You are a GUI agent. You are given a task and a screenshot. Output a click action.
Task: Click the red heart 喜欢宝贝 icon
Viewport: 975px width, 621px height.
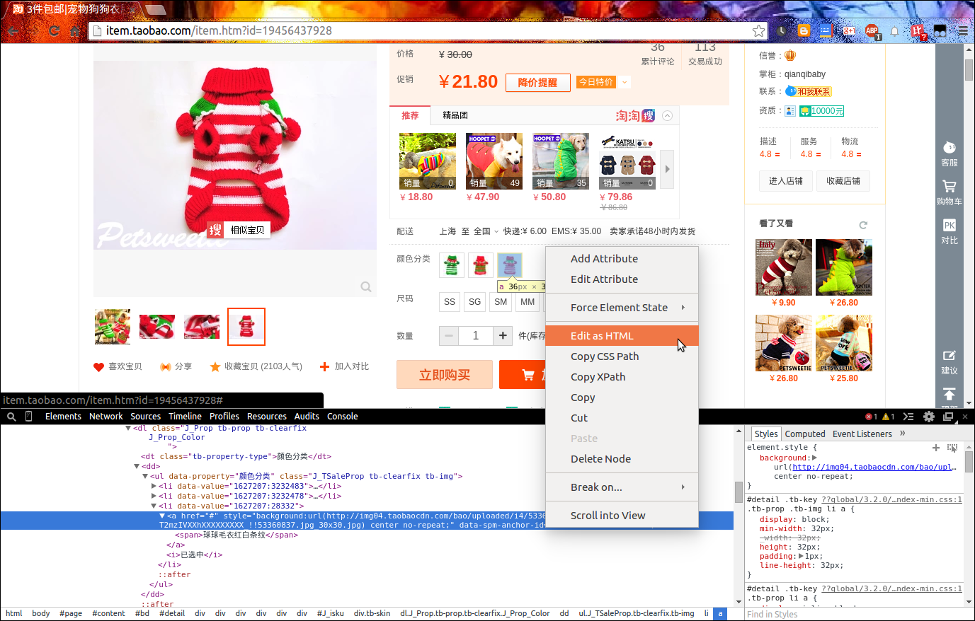[x=99, y=366]
